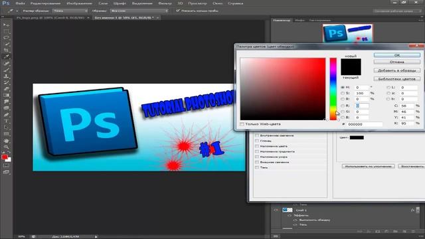Enable the Только Web-цвета checkbox
Viewport: 425px width, 239px height.
pyautogui.click(x=242, y=124)
